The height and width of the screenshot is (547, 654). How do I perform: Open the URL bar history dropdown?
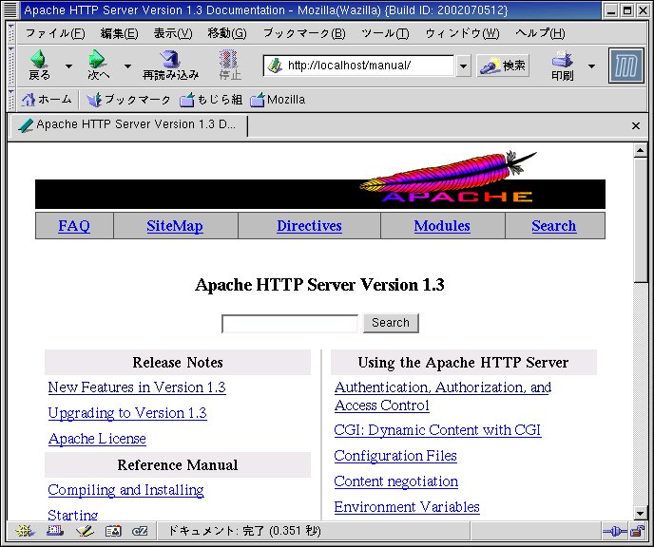[463, 66]
